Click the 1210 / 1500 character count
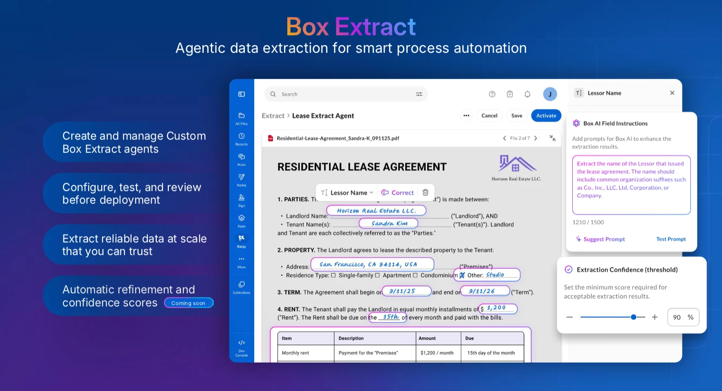Image resolution: width=722 pixels, height=391 pixels. (x=588, y=222)
